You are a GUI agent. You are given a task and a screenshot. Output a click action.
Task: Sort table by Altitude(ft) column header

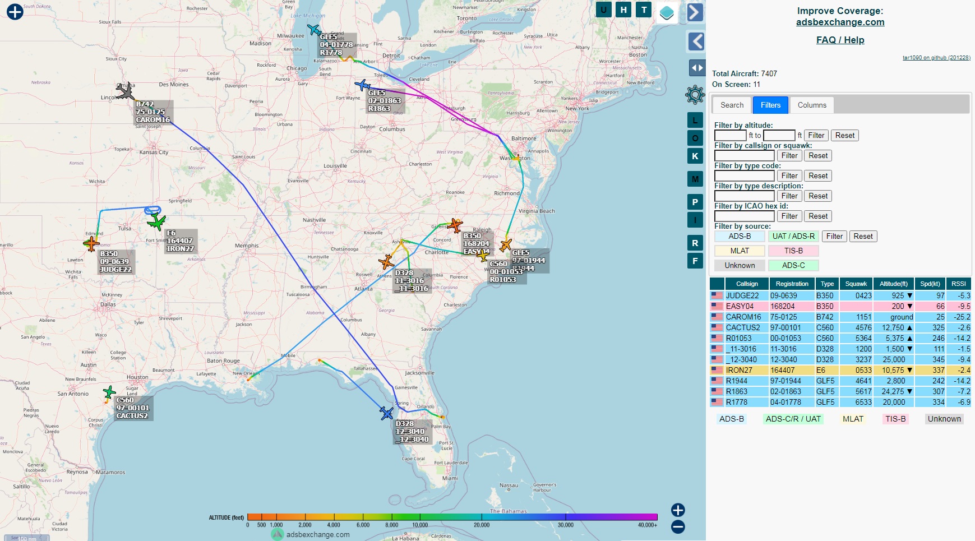click(894, 284)
